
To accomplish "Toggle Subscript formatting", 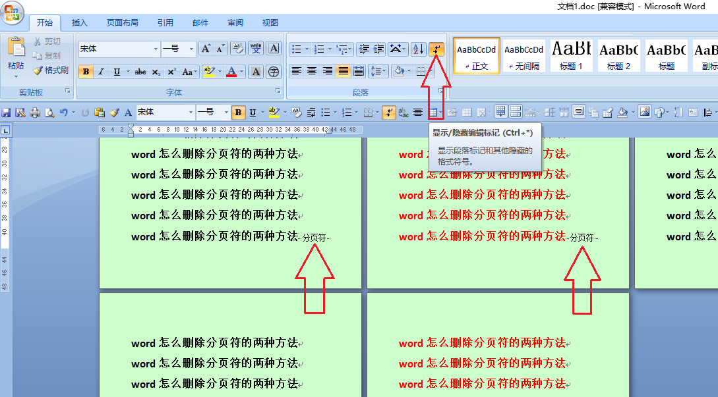I will (x=156, y=72).
